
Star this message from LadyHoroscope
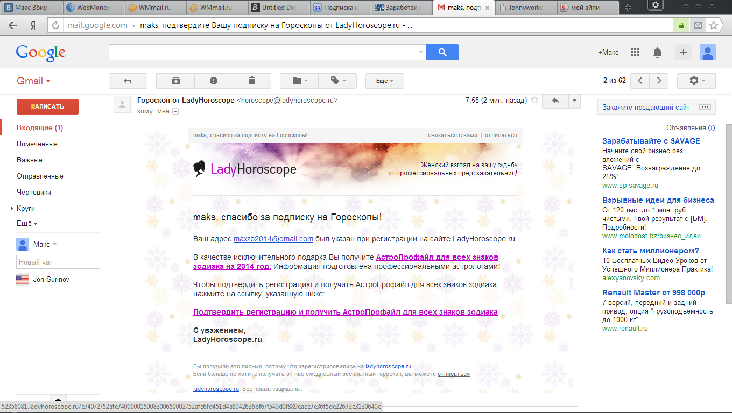(534, 100)
